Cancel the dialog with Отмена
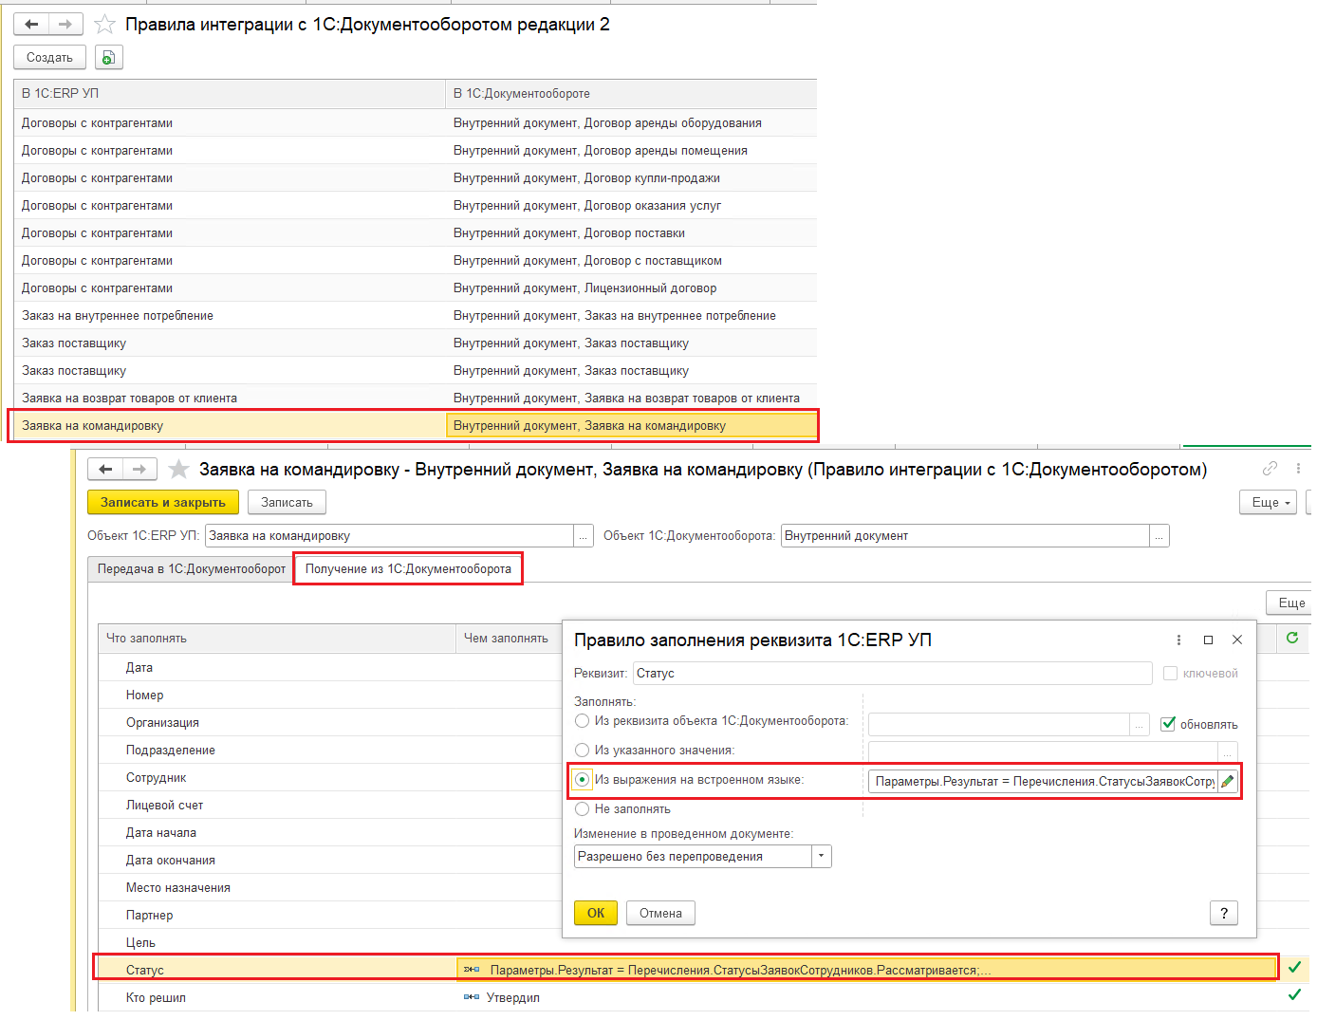Image resolution: width=1317 pixels, height=1020 pixels. point(660,913)
